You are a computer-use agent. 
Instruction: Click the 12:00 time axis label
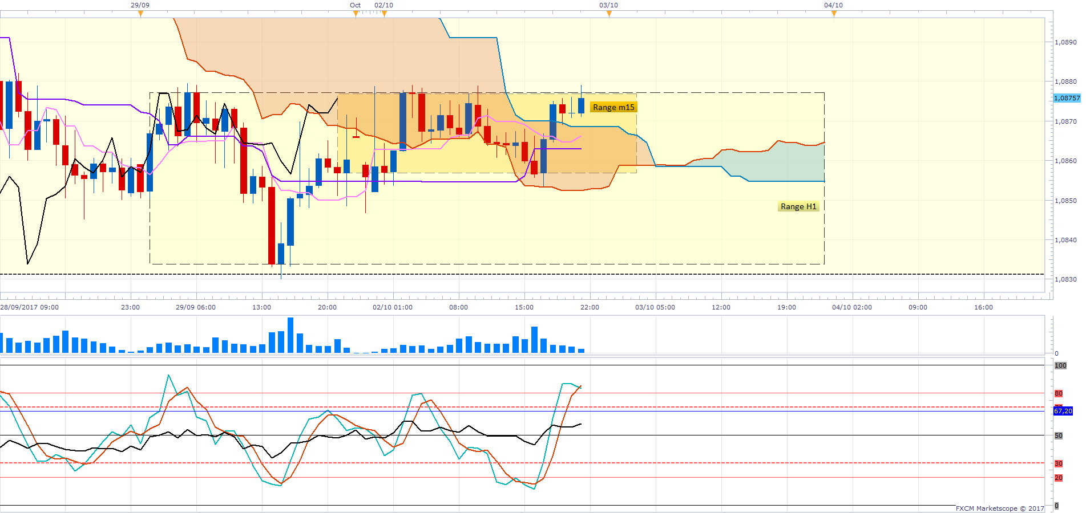coord(721,307)
